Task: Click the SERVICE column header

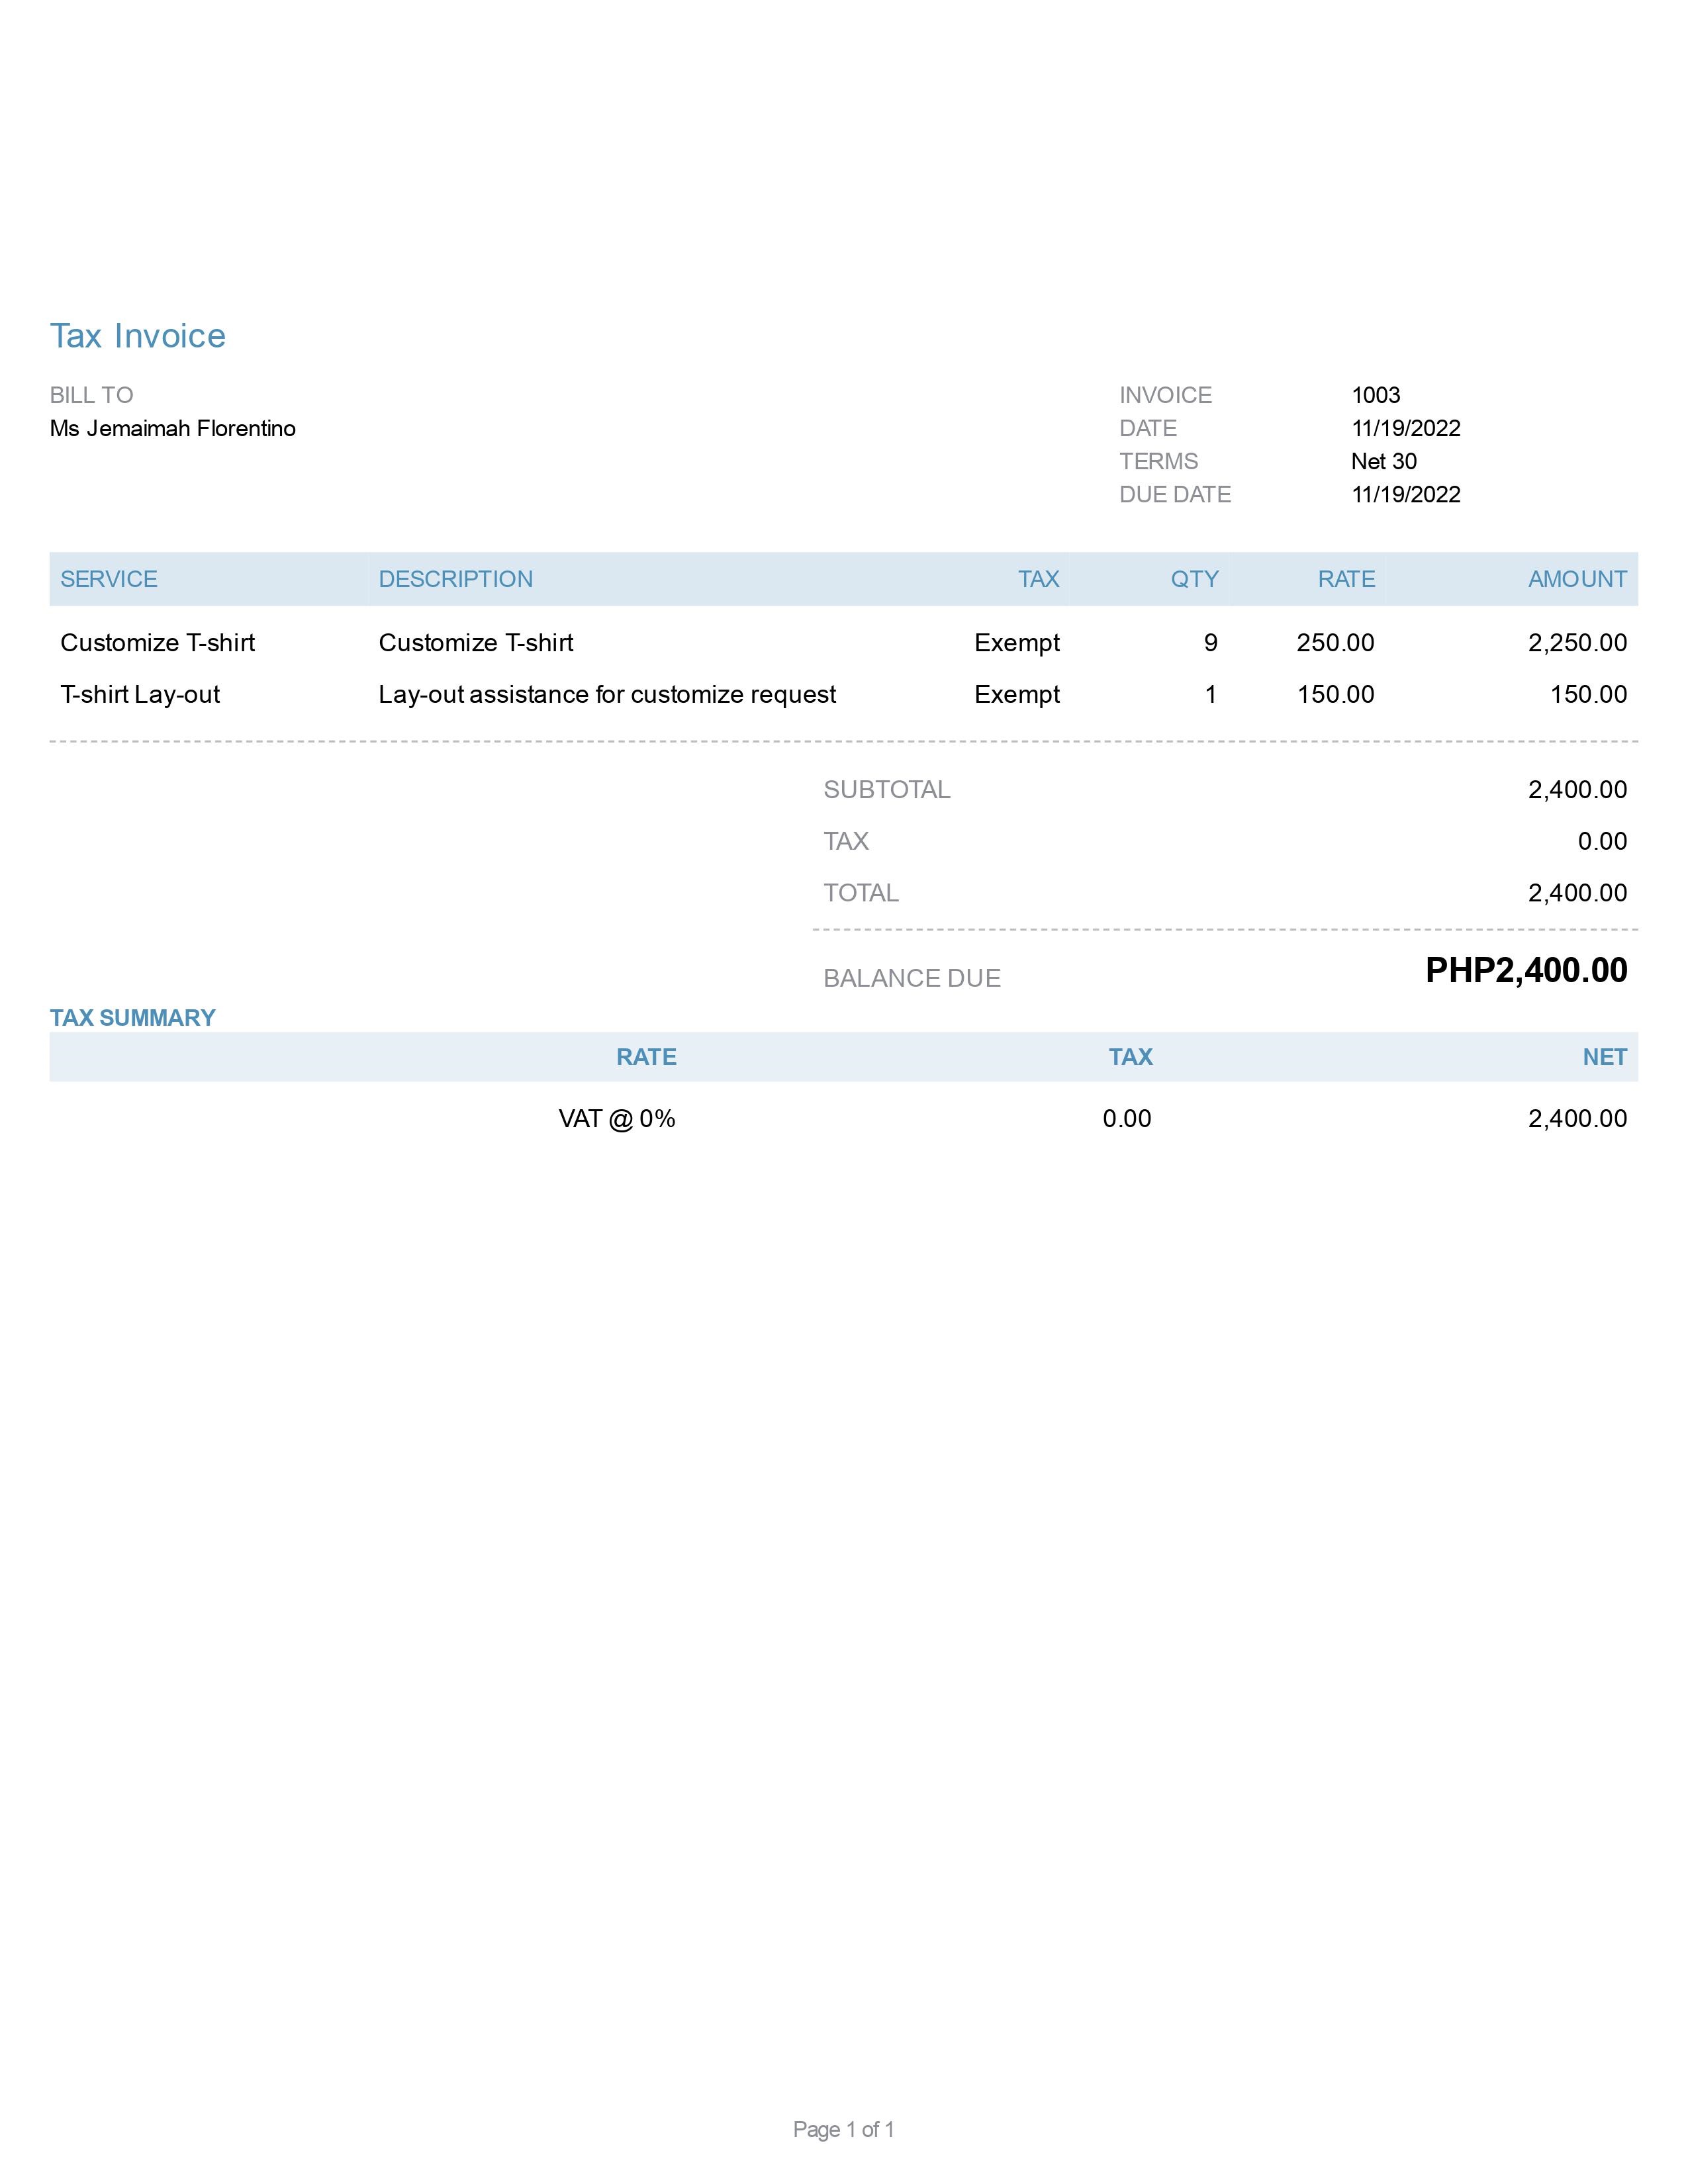Action: tap(109, 579)
